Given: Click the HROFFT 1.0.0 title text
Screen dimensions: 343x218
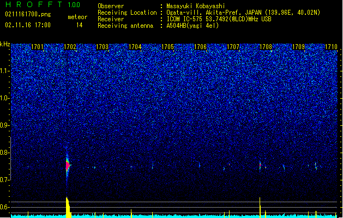Looking at the screenshot, I should [43, 4].
